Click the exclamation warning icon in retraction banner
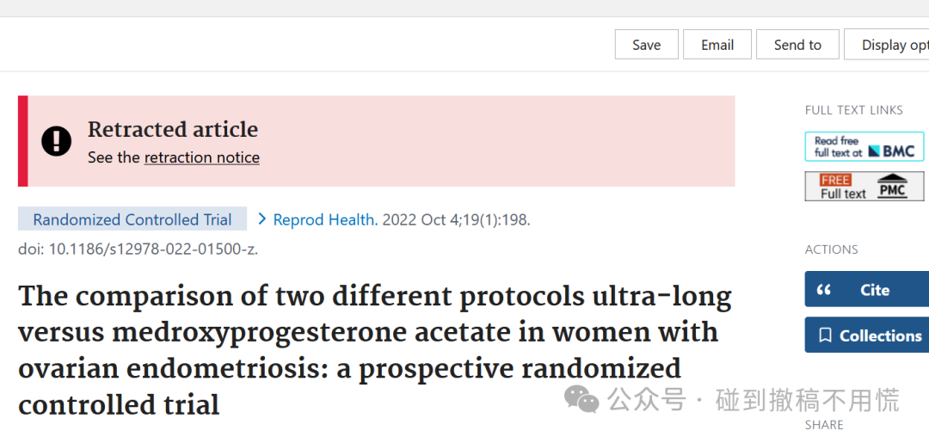This screenshot has height=437, width=929. point(56,142)
